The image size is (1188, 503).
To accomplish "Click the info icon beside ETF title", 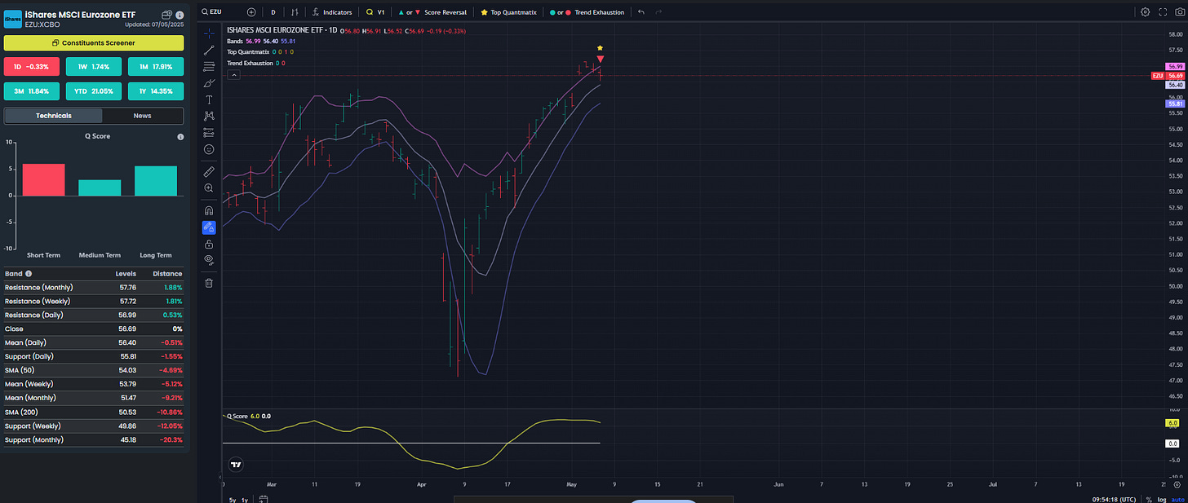I will pyautogui.click(x=180, y=15).
